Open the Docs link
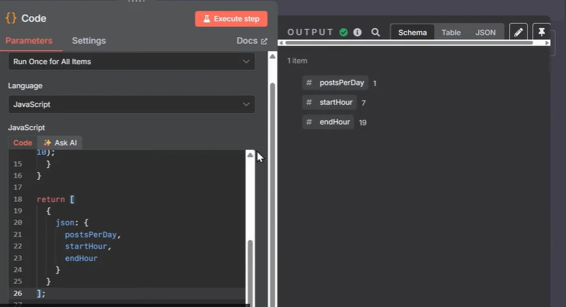This screenshot has height=307, width=566. [x=252, y=41]
